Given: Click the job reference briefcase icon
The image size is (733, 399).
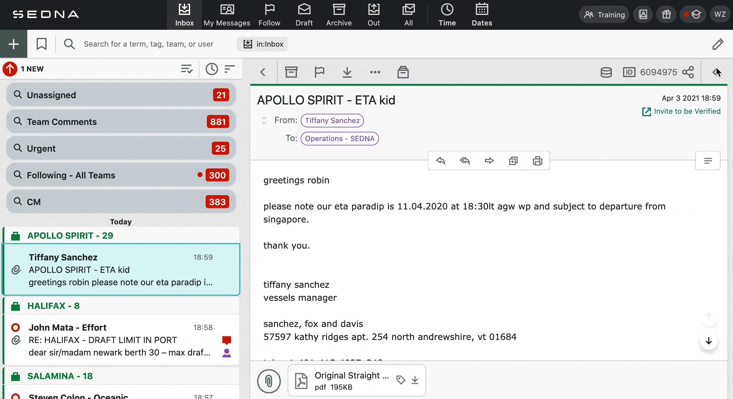Looking at the screenshot, I should point(403,72).
